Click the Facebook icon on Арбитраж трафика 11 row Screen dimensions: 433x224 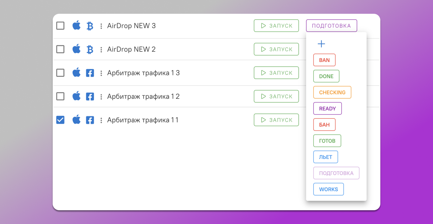89,120
